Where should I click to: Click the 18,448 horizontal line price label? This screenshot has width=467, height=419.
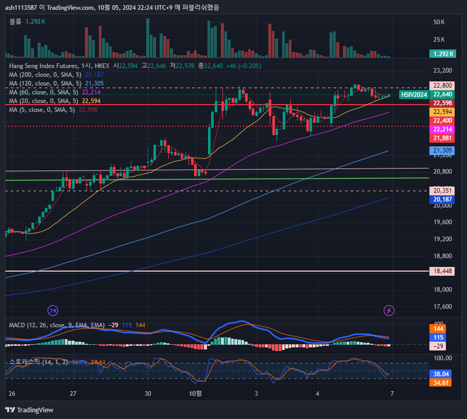(x=443, y=271)
